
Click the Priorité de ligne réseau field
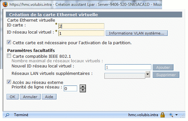pos(70,88)
